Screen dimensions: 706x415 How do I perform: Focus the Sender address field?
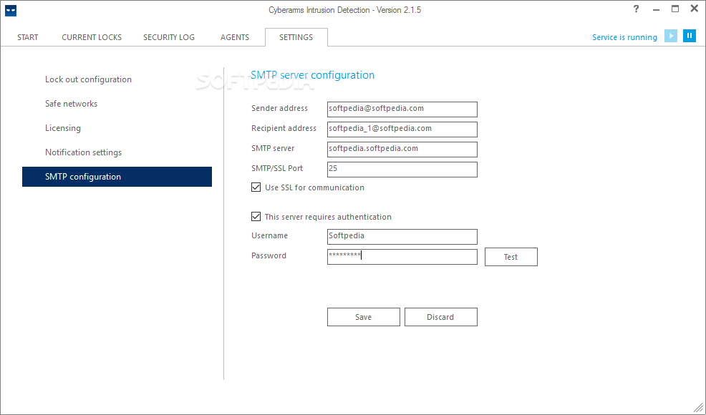[x=402, y=109]
